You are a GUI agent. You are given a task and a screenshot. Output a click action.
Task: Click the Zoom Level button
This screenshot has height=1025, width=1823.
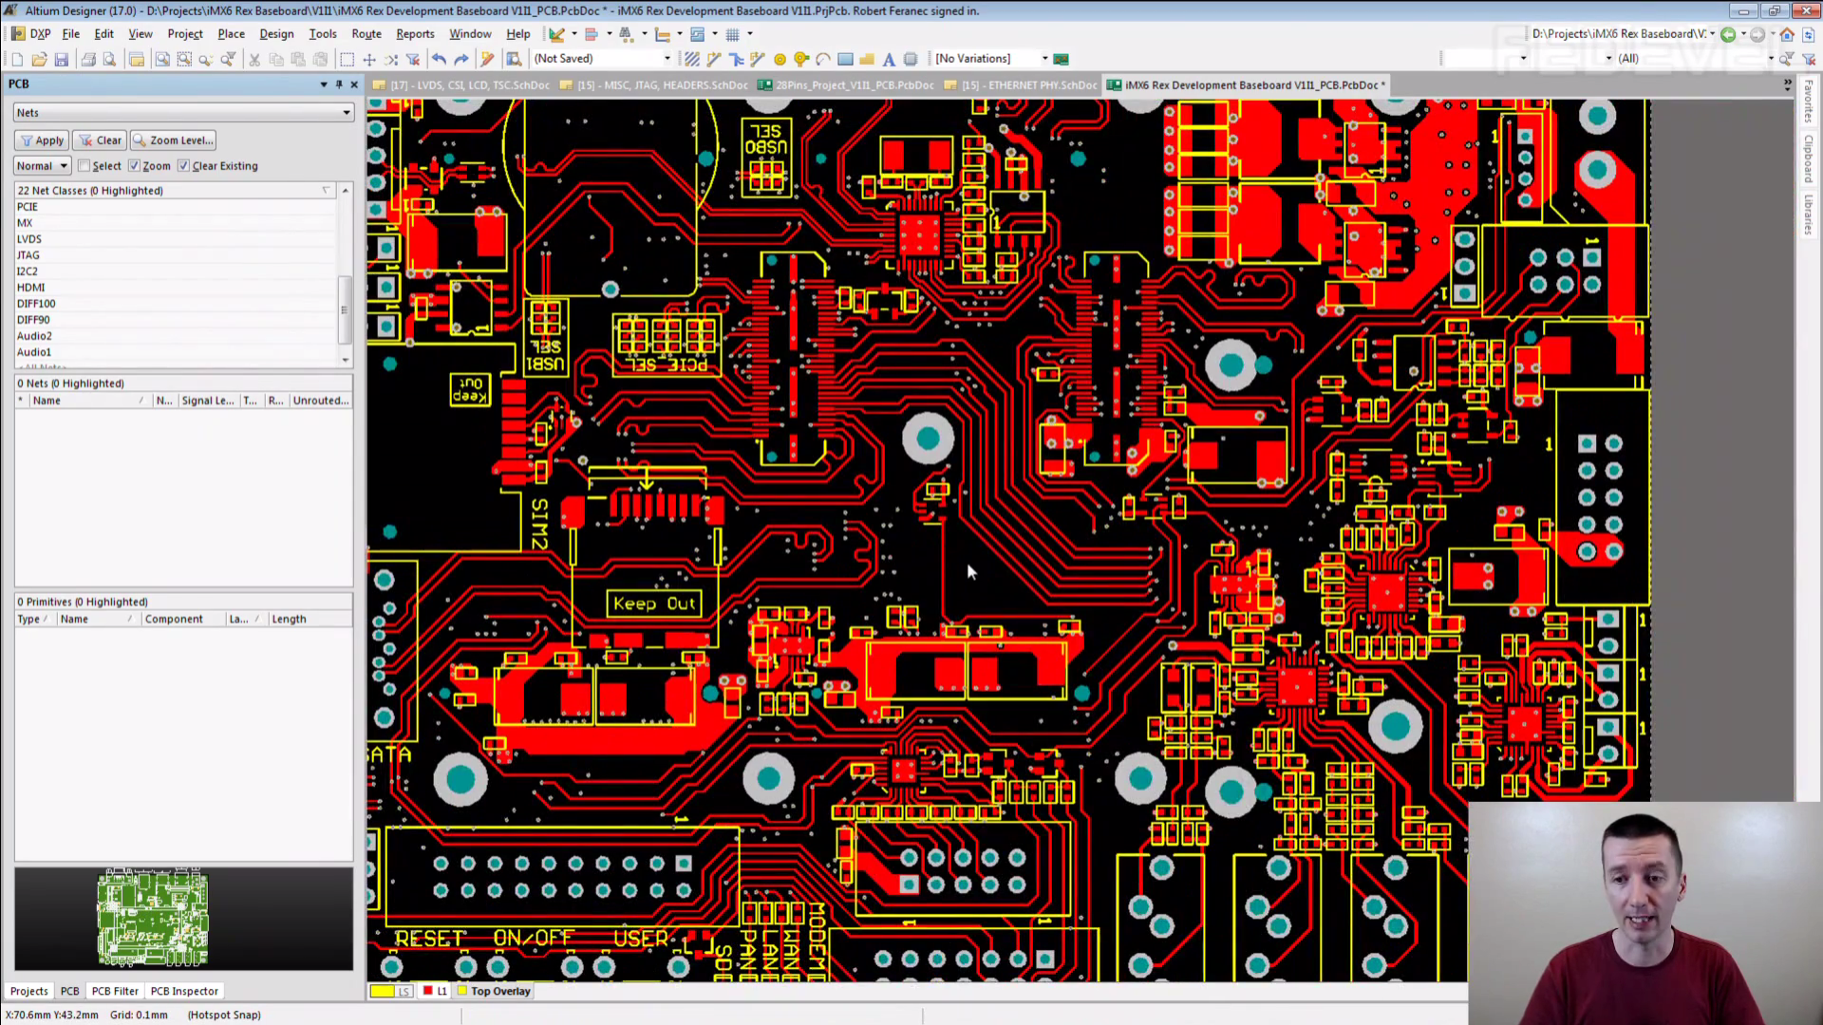pyautogui.click(x=173, y=140)
